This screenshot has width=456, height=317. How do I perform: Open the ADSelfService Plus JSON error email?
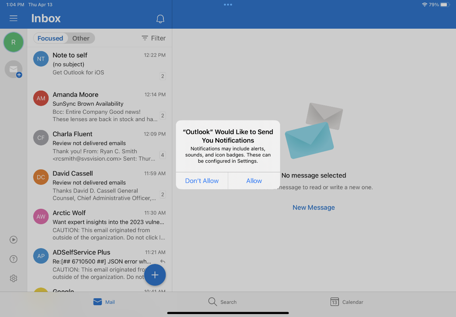click(99, 264)
